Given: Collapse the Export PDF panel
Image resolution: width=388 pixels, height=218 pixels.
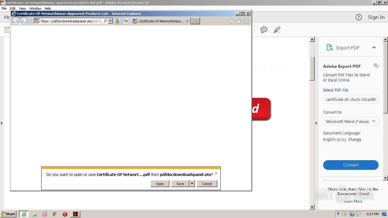Looking at the screenshot, I should coord(374,48).
